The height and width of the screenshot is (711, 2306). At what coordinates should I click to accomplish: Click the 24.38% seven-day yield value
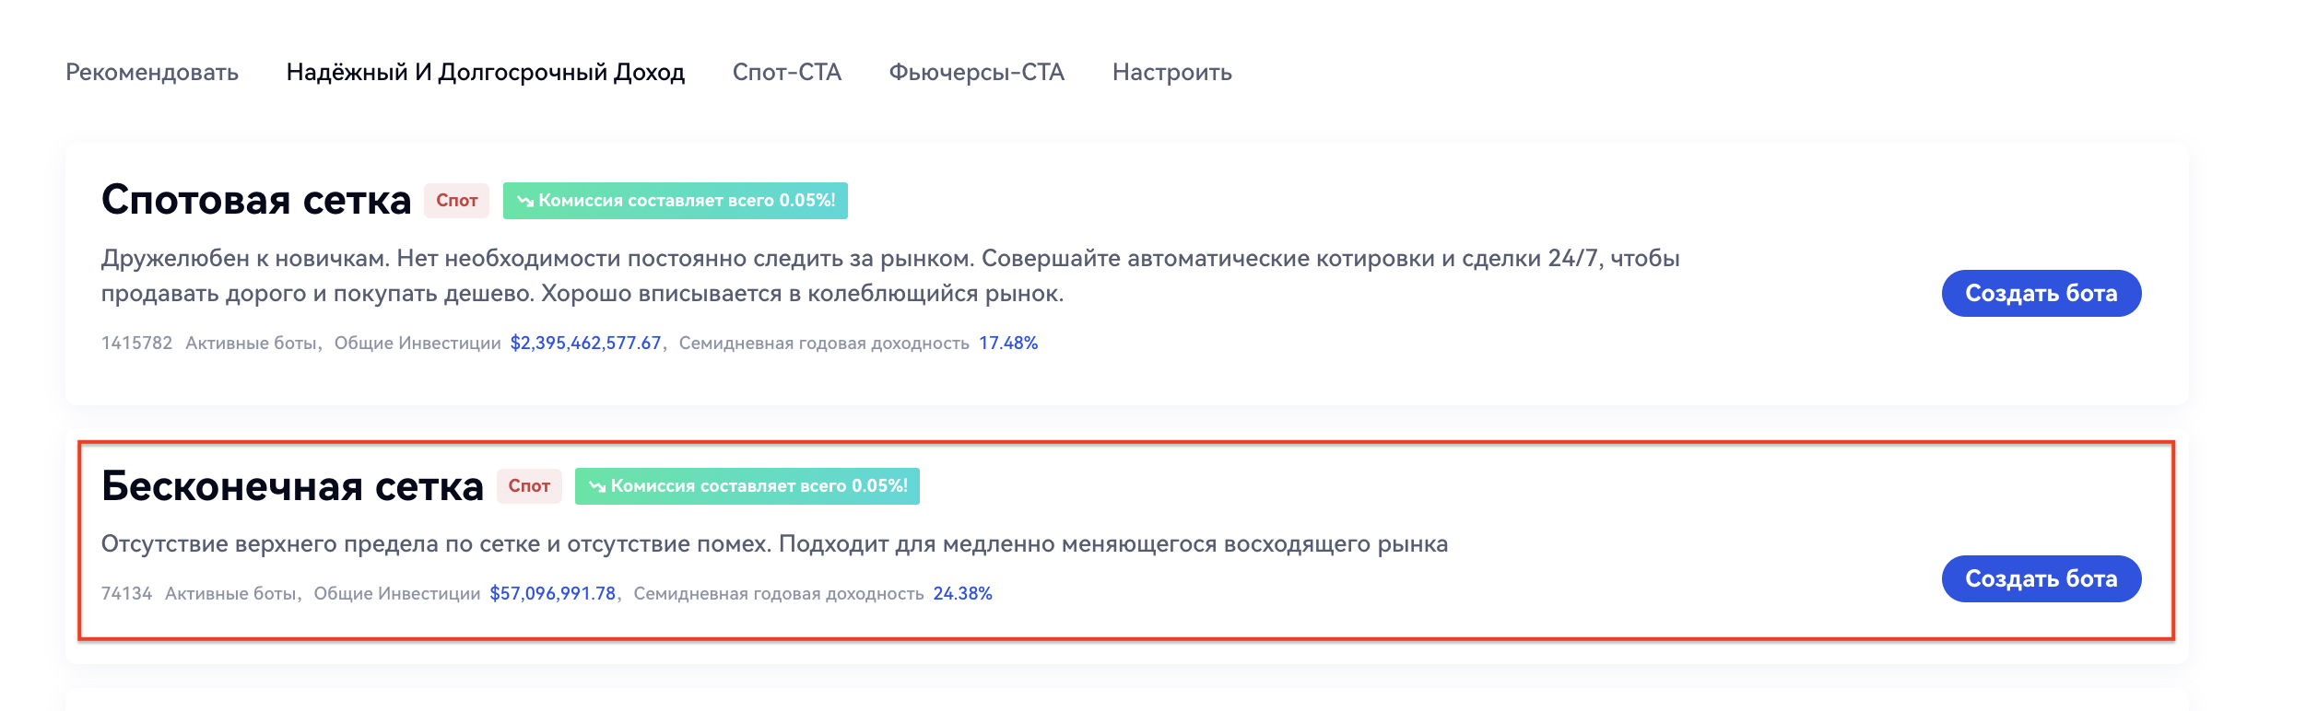pyautogui.click(x=962, y=593)
